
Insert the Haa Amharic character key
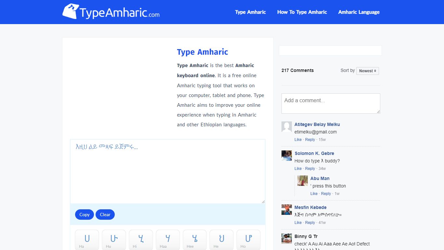(x=168, y=240)
